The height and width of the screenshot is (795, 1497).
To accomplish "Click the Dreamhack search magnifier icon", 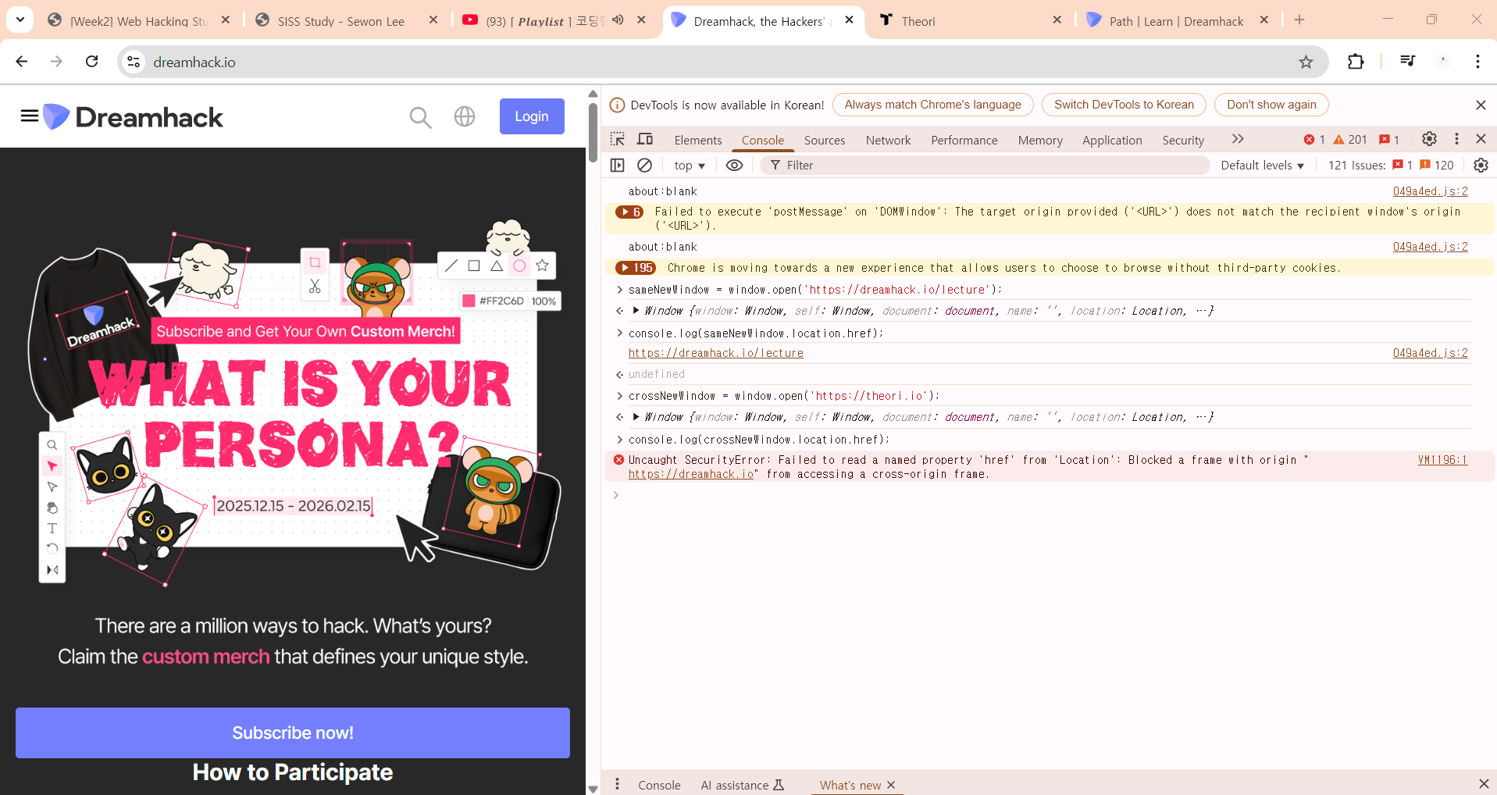I will (420, 117).
